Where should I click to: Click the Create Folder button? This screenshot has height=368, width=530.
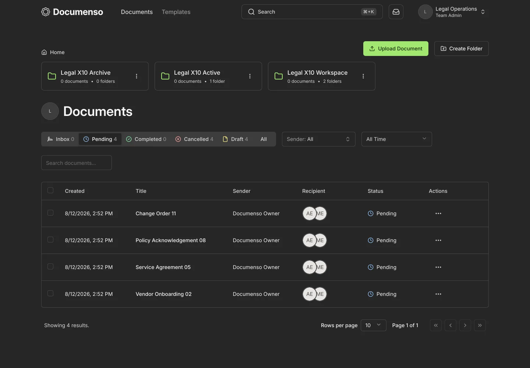(462, 49)
